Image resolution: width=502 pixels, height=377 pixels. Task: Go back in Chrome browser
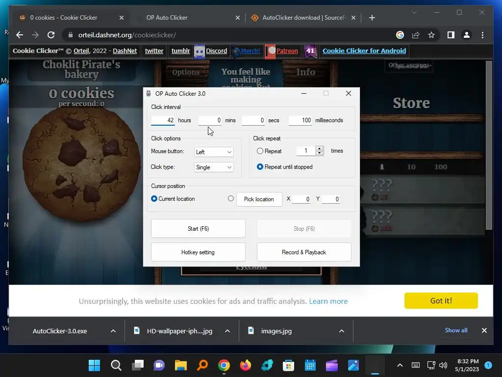click(x=20, y=35)
